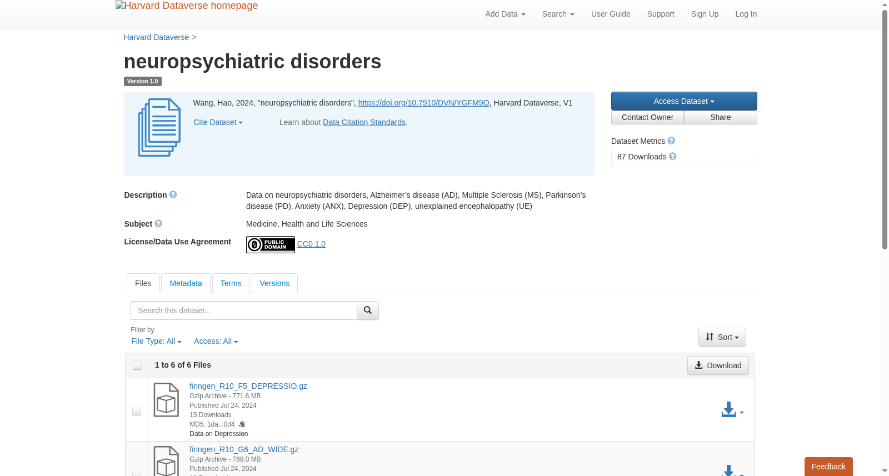This screenshot has height=476, width=889.
Task: Check the finngen_R10_F5_DEPRESSIO.gz checkbox
Action: (x=137, y=411)
